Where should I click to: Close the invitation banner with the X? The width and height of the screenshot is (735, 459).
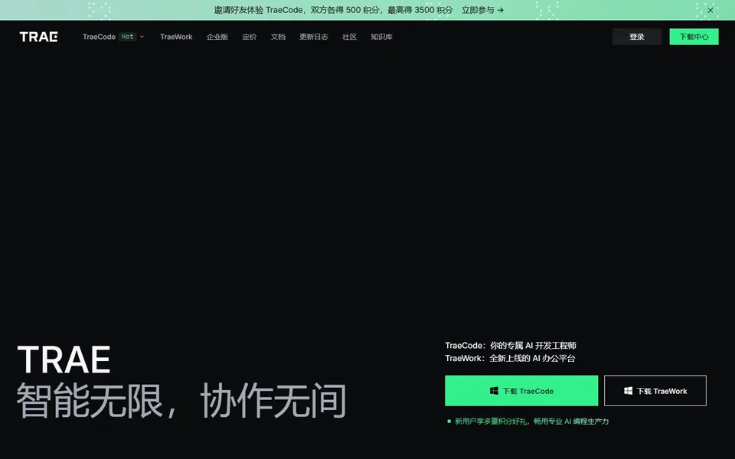[710, 10]
